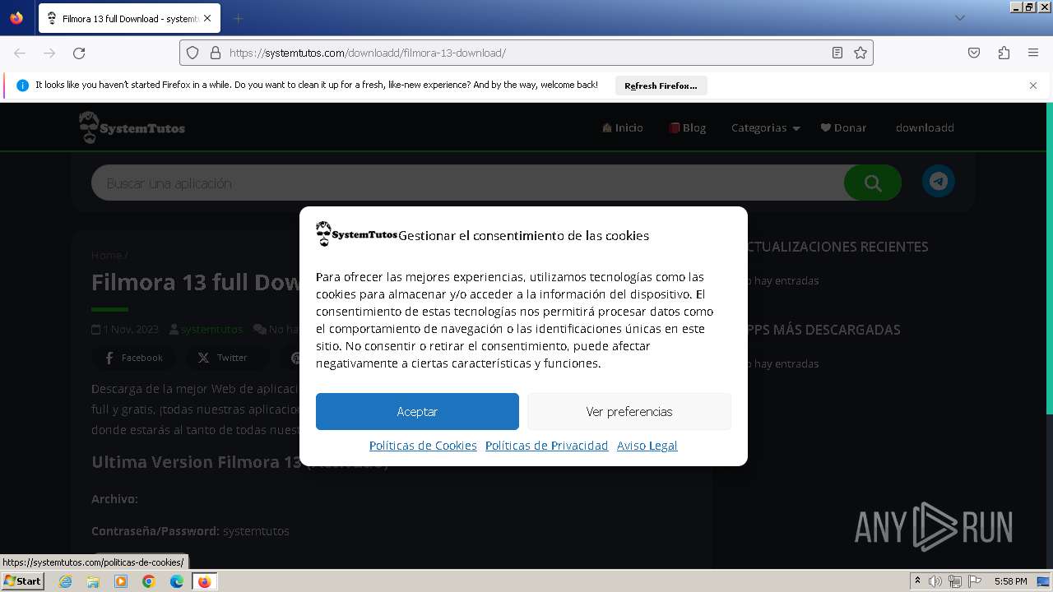Open Windows Start menu
Screen dimensions: 1053x592
pos(22,581)
